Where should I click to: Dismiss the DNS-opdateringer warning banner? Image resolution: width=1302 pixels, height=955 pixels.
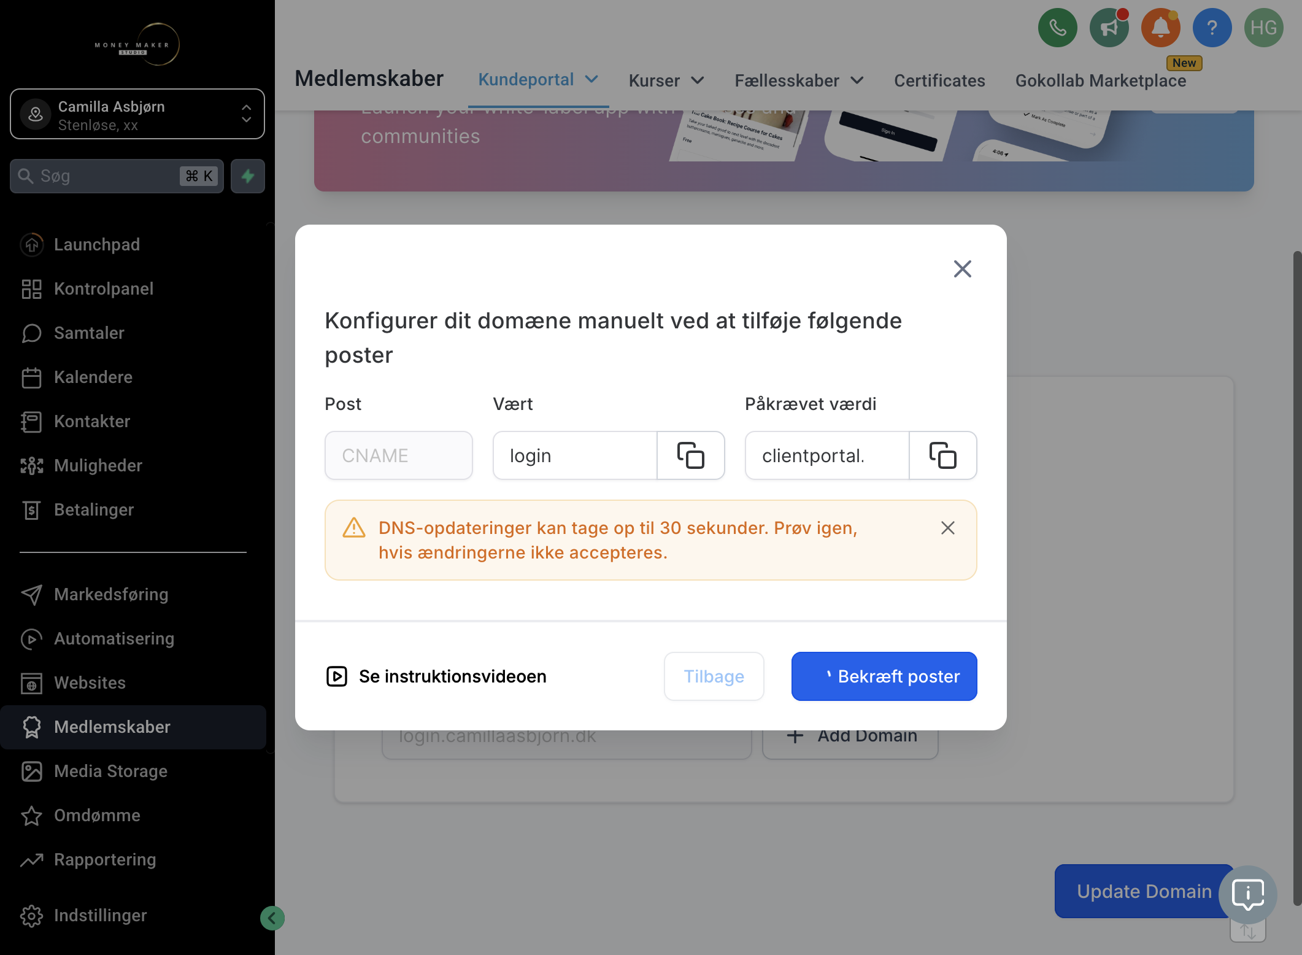(947, 528)
